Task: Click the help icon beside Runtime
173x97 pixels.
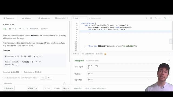Action: pos(169,60)
